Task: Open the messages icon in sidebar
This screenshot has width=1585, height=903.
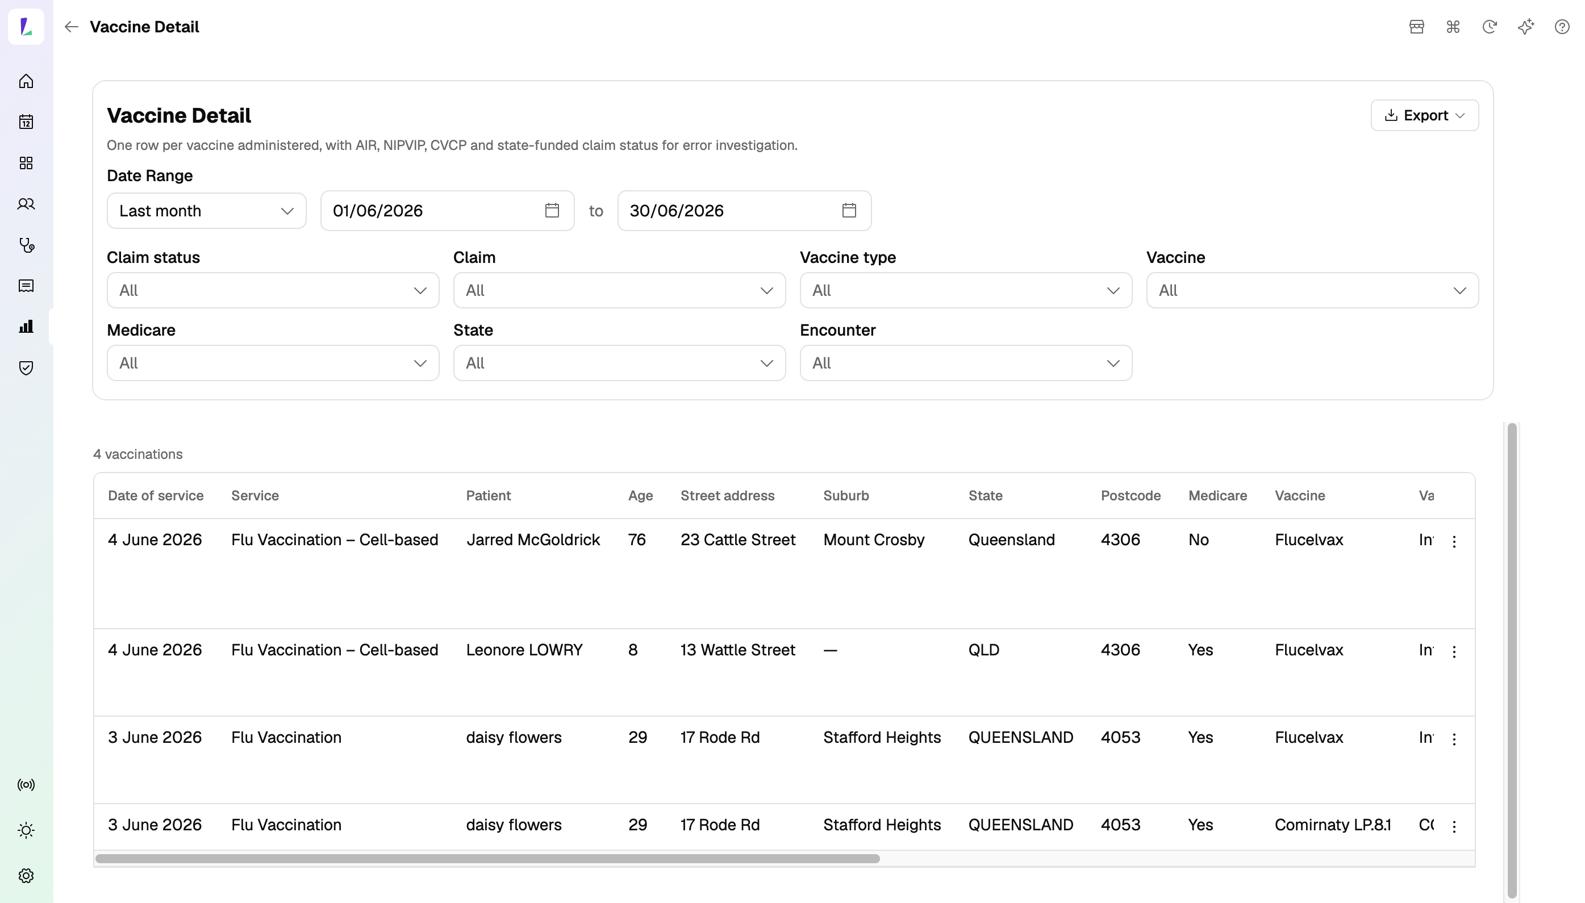Action: click(26, 286)
